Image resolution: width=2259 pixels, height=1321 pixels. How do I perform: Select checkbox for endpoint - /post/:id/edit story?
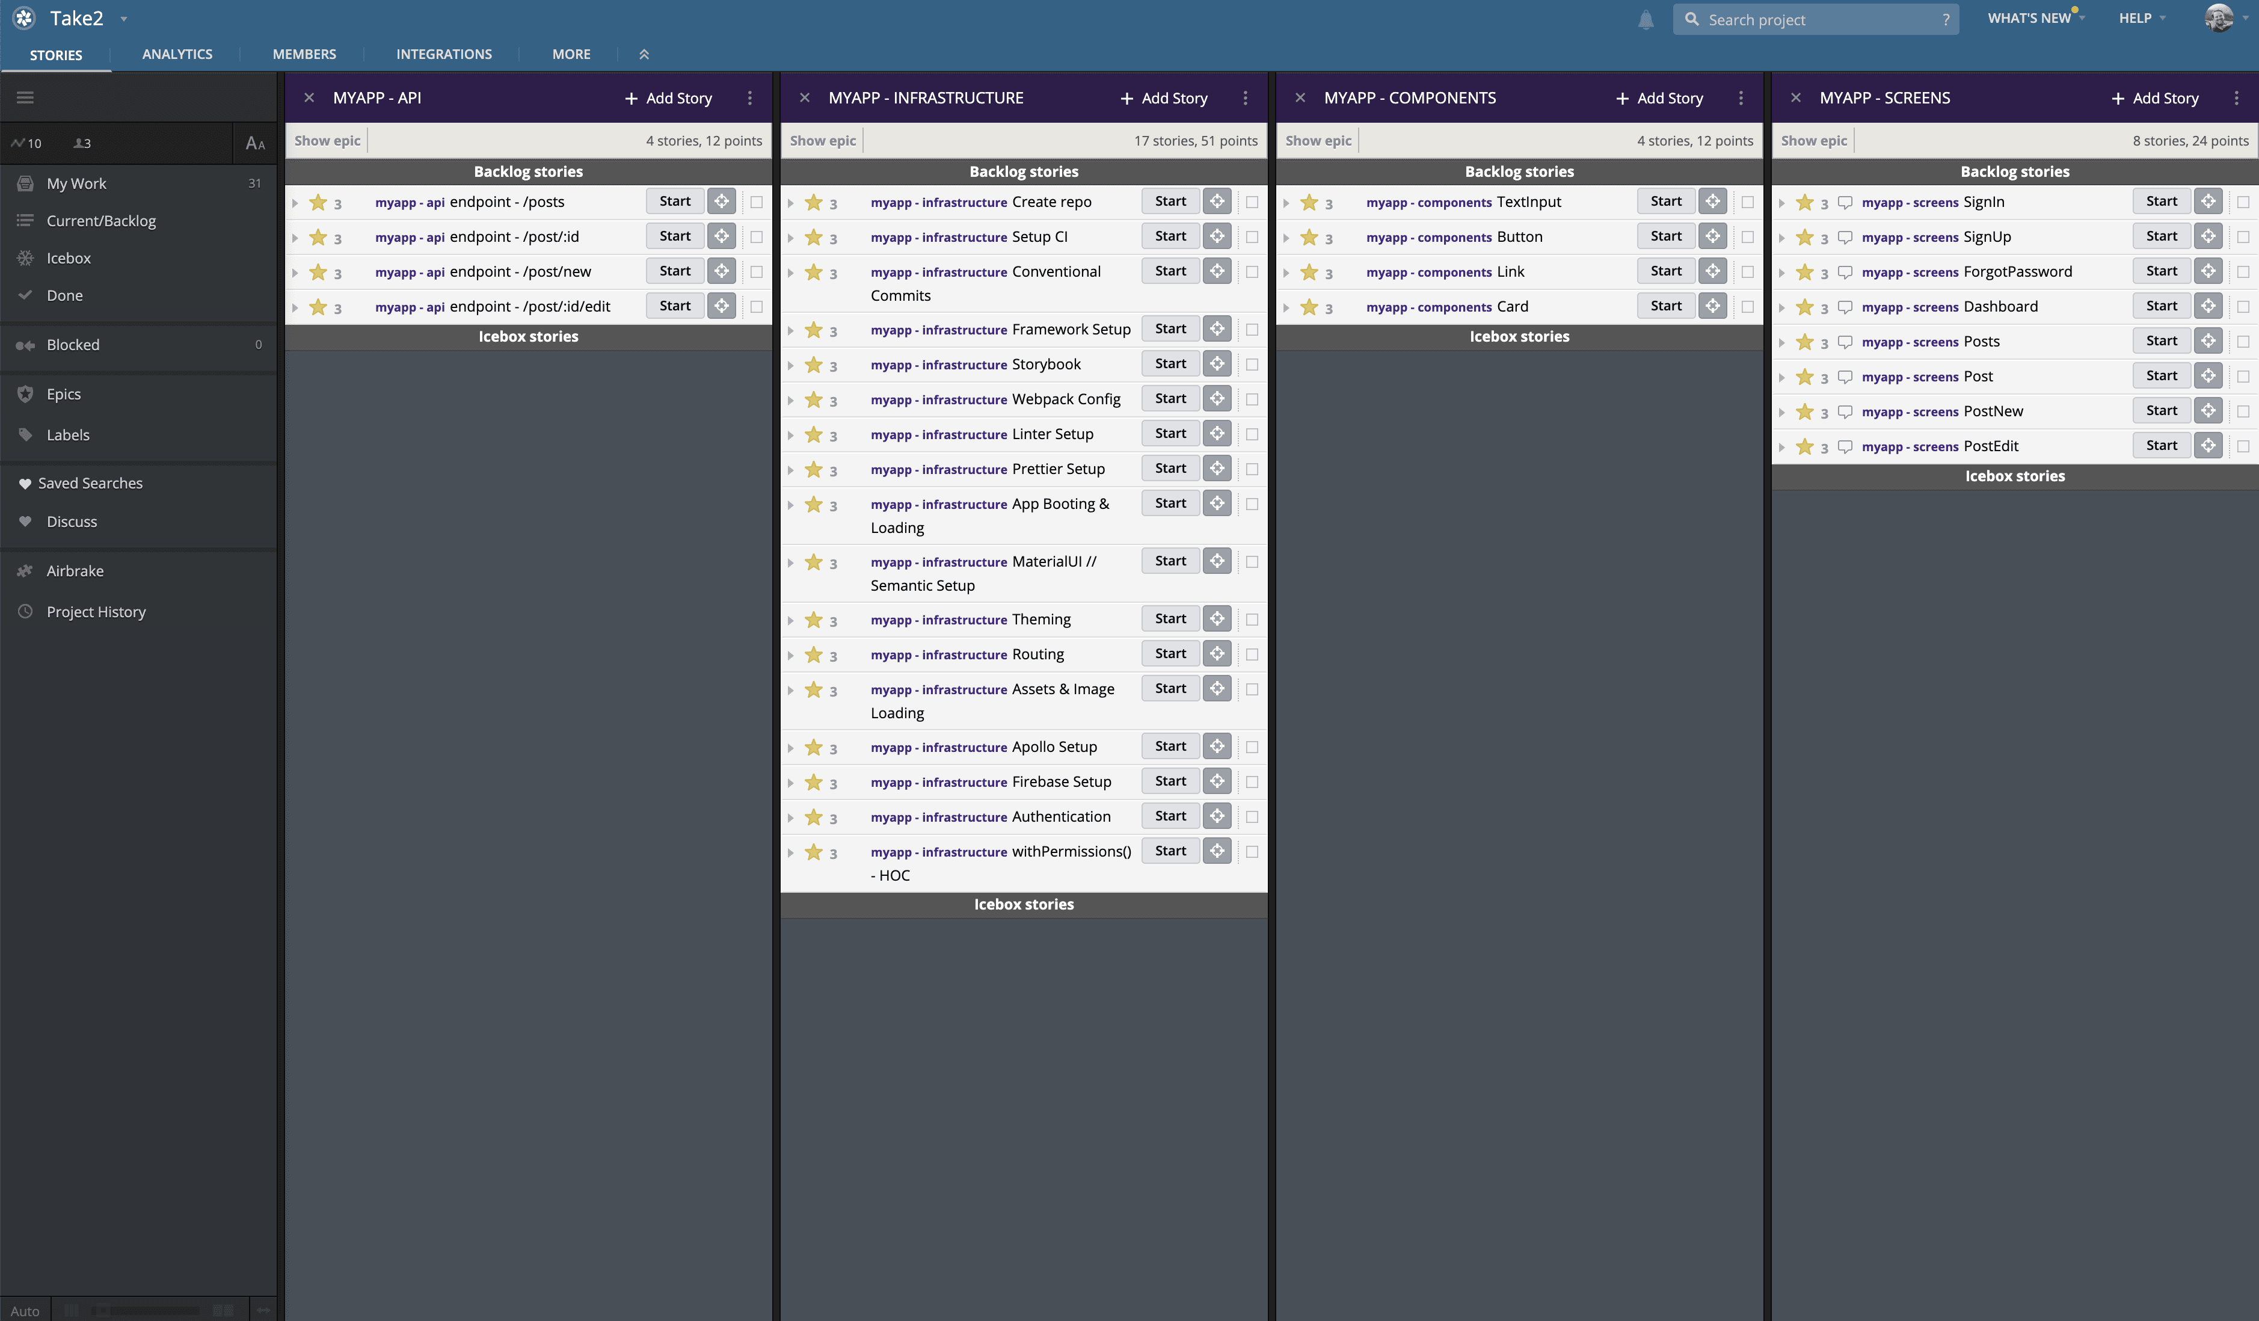(x=757, y=307)
